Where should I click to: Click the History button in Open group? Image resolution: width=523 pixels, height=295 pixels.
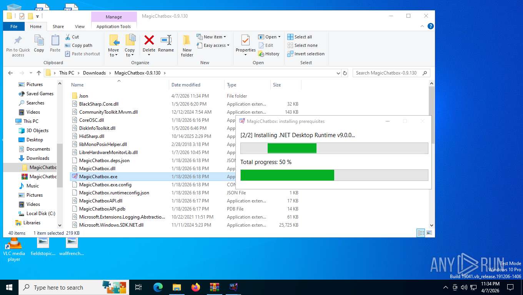tap(269, 54)
